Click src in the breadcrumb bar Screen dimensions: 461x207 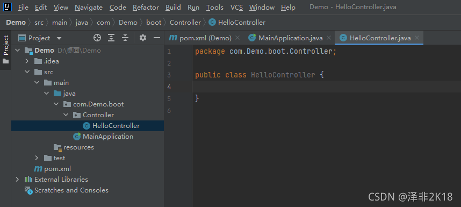coord(39,23)
